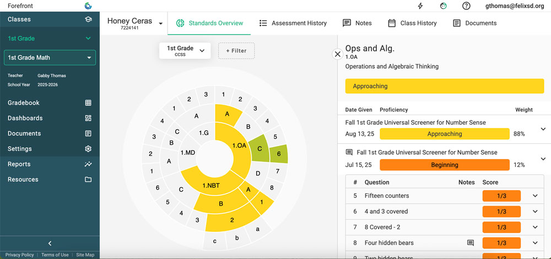Open the help question mark icon
The height and width of the screenshot is (259, 551).
[x=466, y=6]
